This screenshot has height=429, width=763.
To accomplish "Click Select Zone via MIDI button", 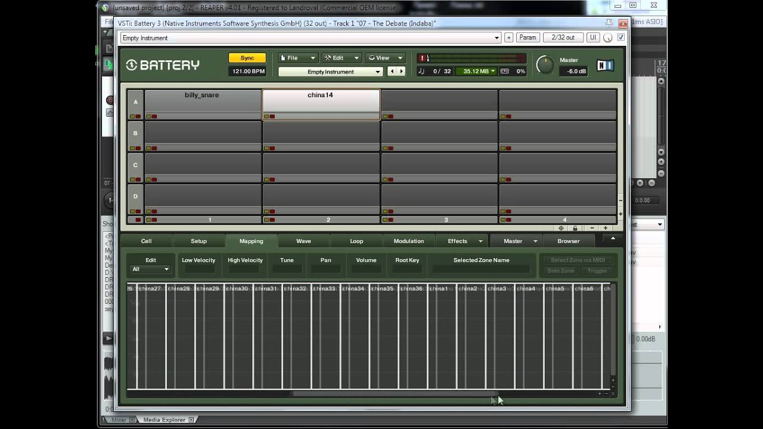I will pyautogui.click(x=578, y=260).
